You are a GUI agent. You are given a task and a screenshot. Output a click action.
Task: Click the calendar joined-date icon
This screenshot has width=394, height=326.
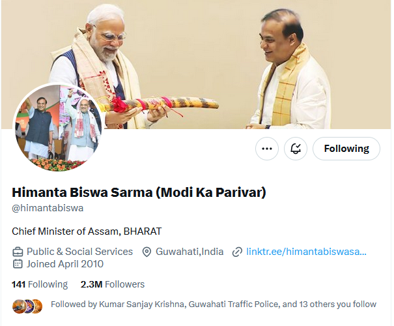coord(18,264)
